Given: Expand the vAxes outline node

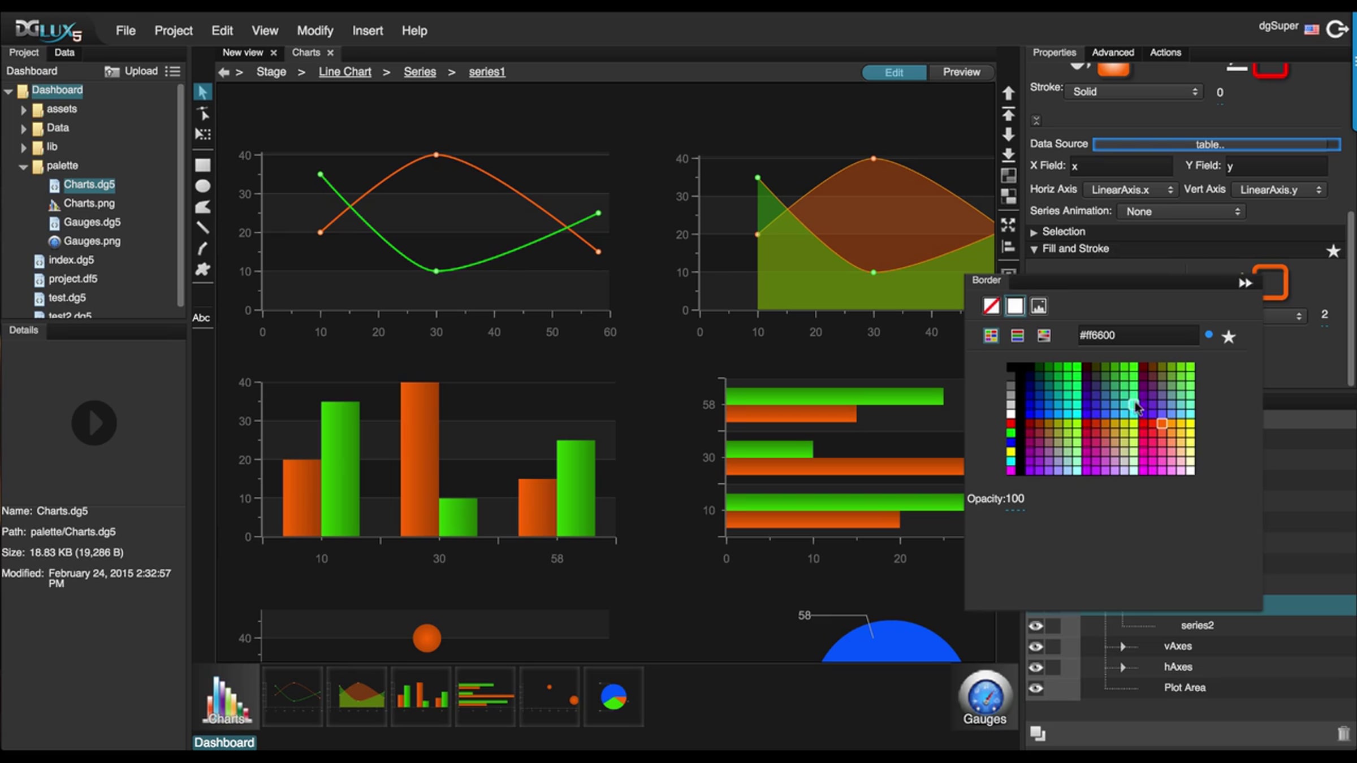Looking at the screenshot, I should (x=1123, y=647).
